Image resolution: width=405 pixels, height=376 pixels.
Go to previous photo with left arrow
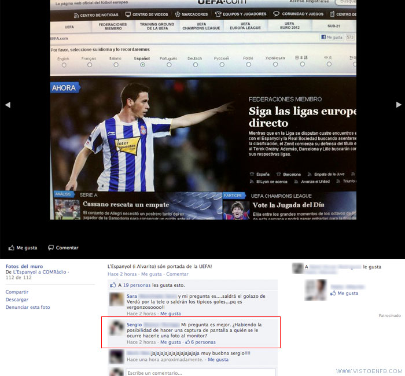click(8, 105)
